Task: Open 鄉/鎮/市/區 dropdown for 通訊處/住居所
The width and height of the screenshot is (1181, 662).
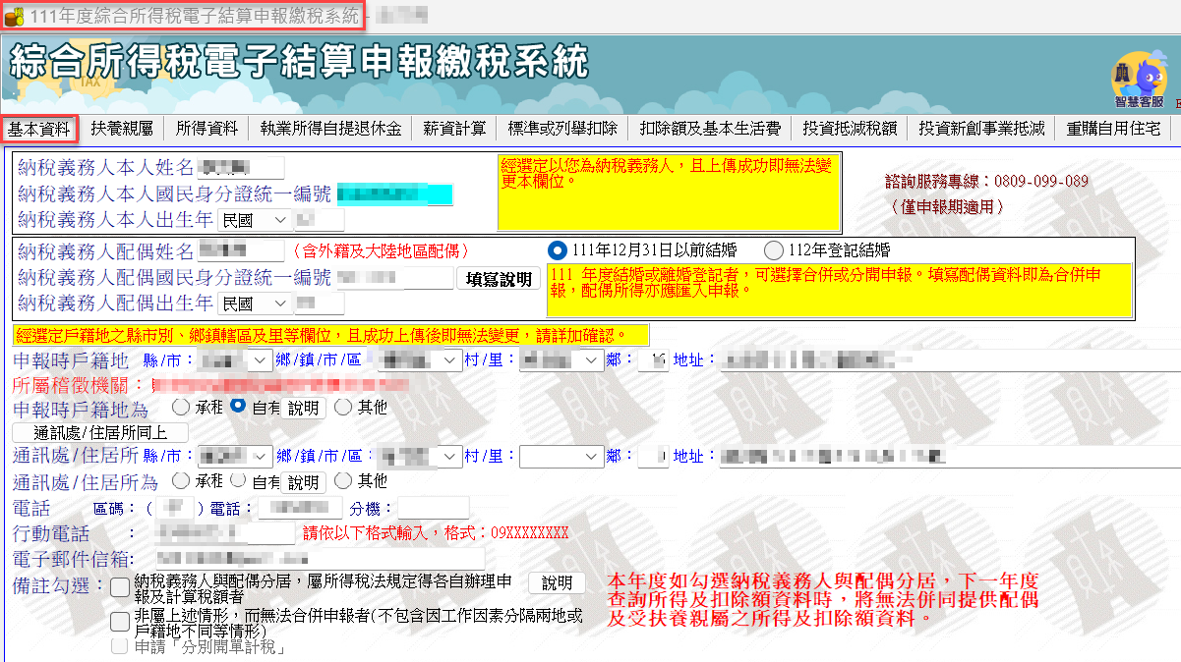Action: coord(421,457)
